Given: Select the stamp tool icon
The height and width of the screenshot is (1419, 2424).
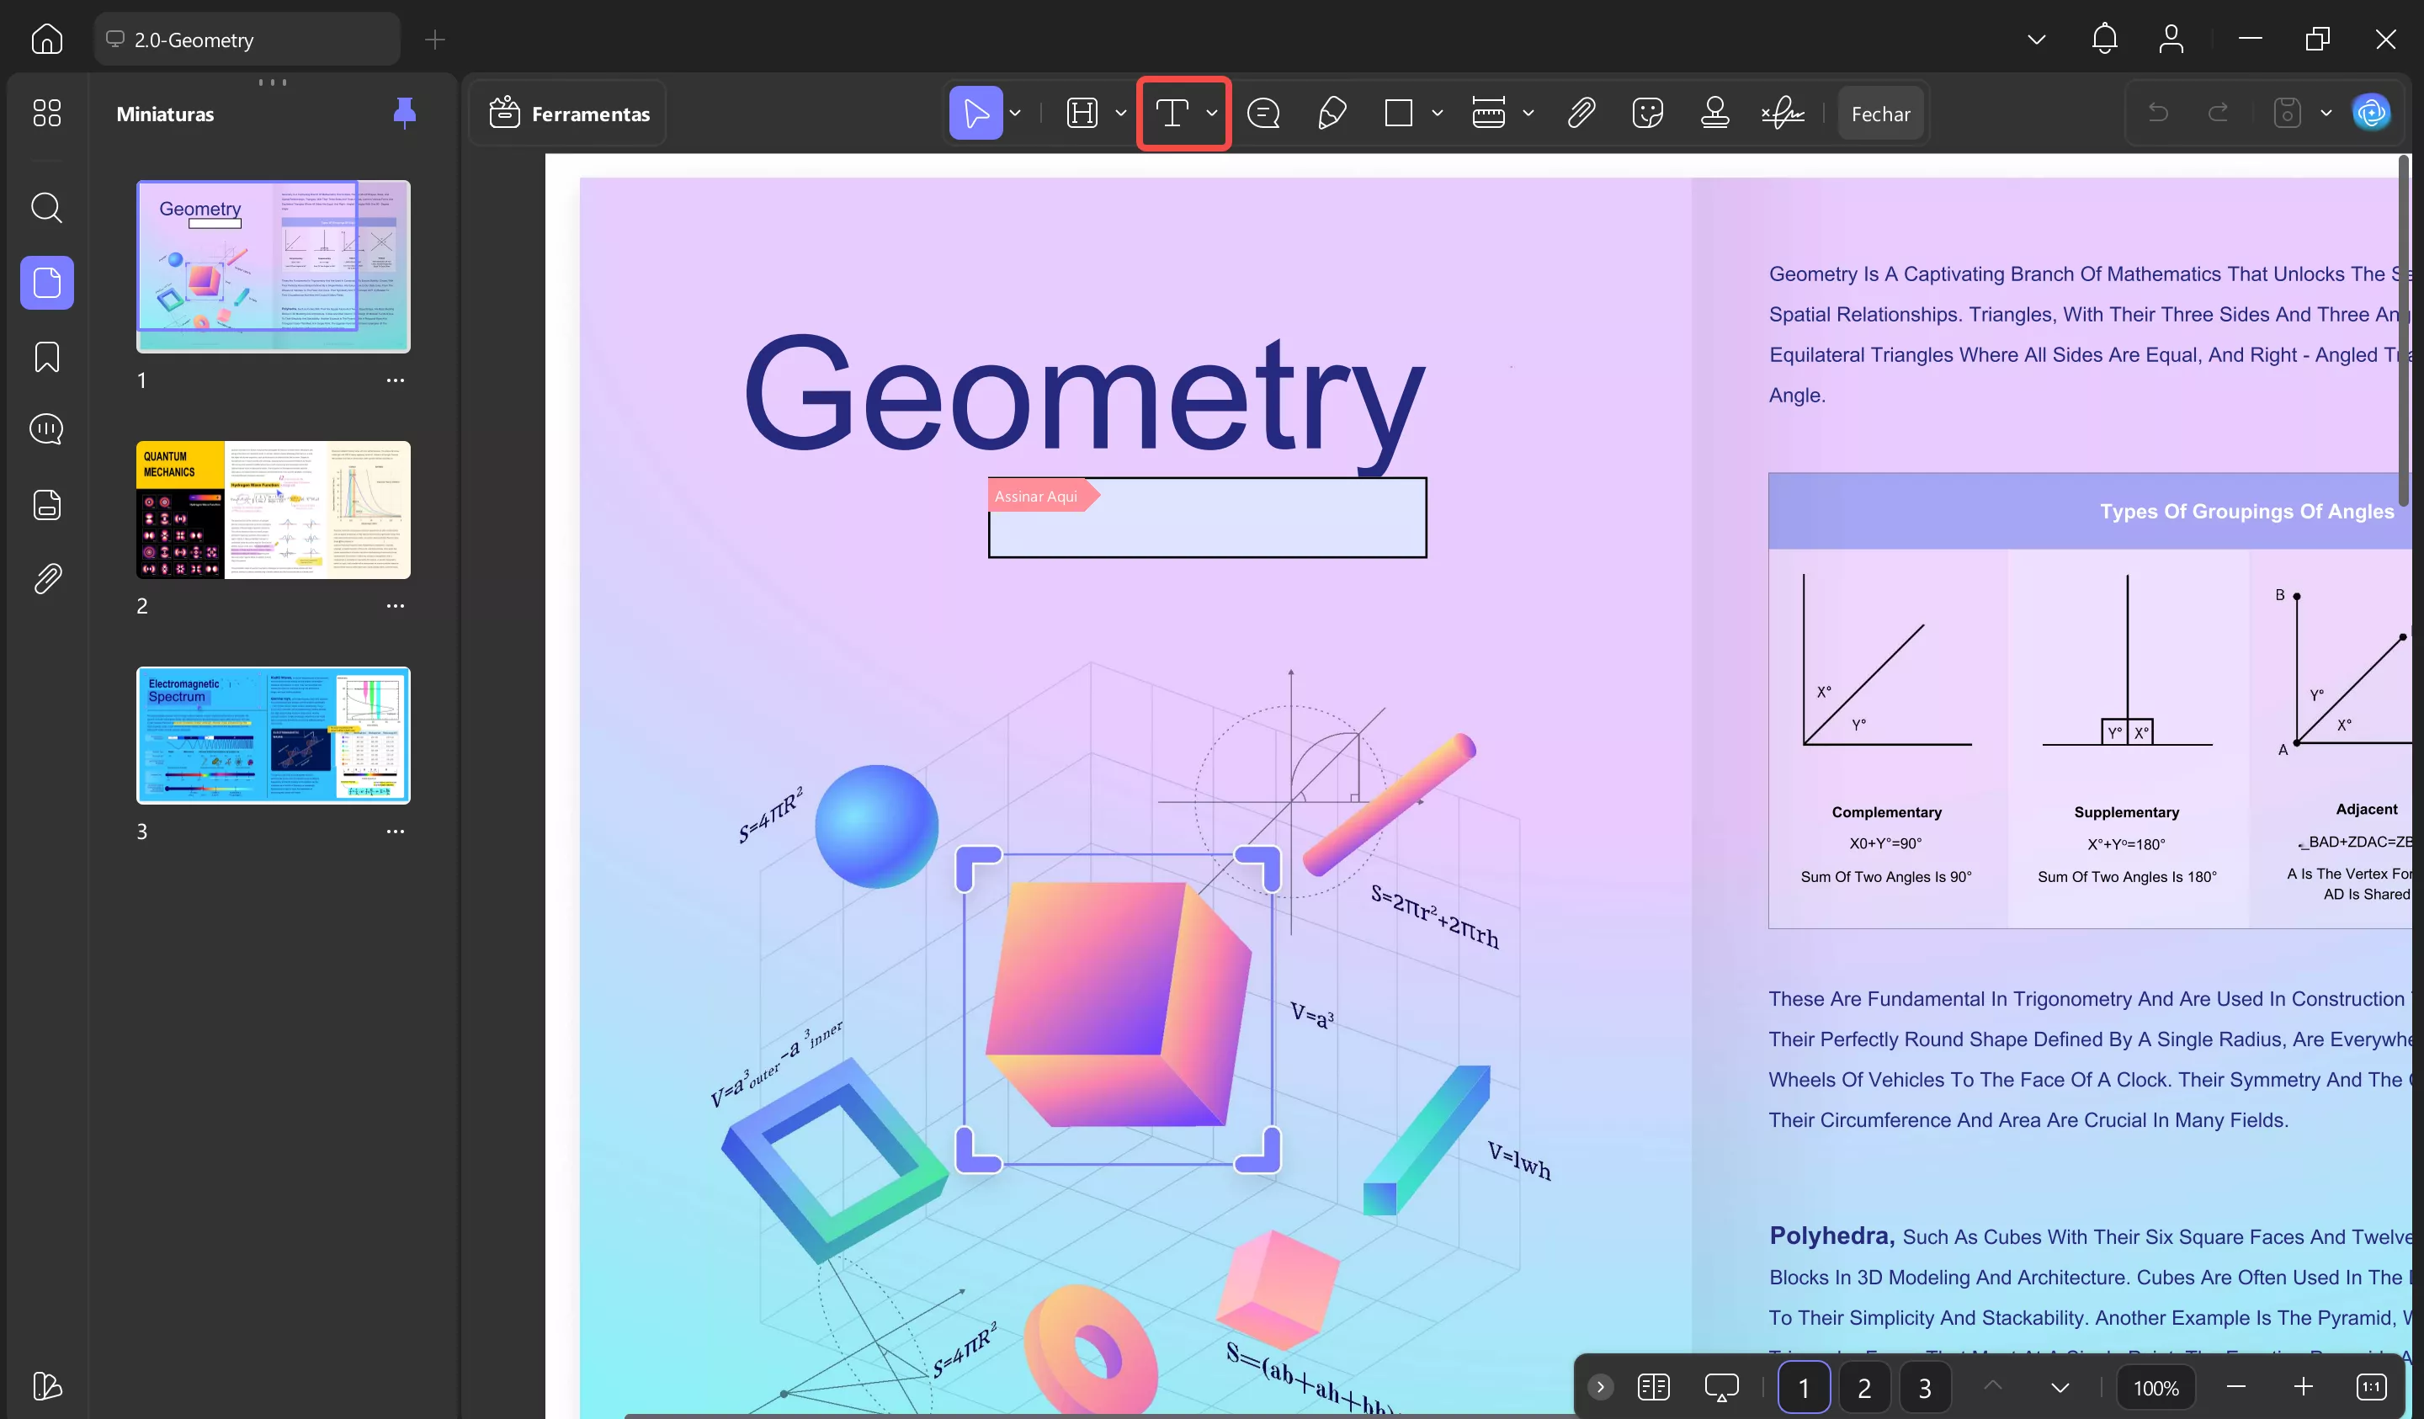Looking at the screenshot, I should tap(1714, 114).
